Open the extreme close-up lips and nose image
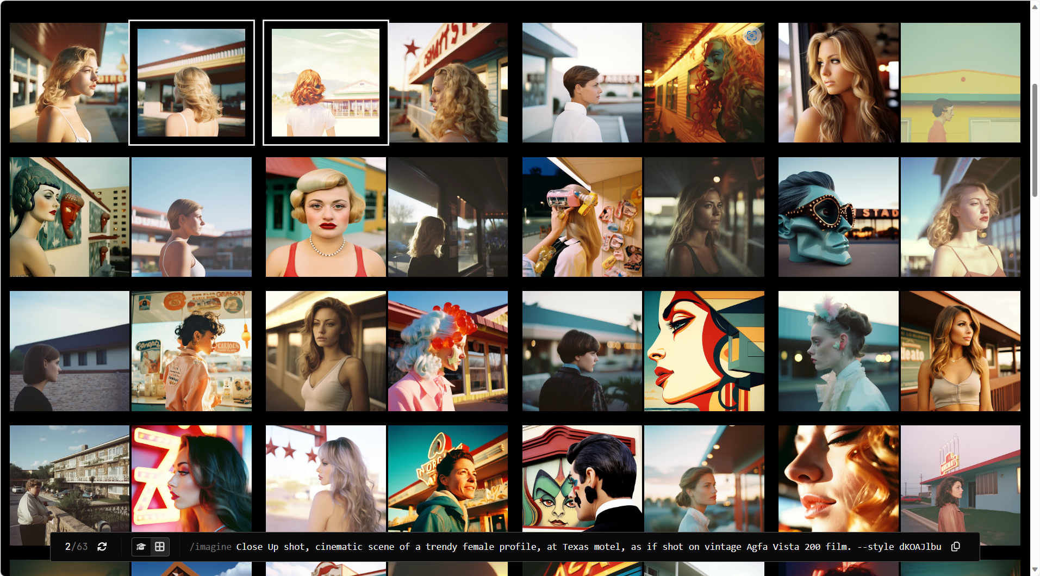 (838, 479)
